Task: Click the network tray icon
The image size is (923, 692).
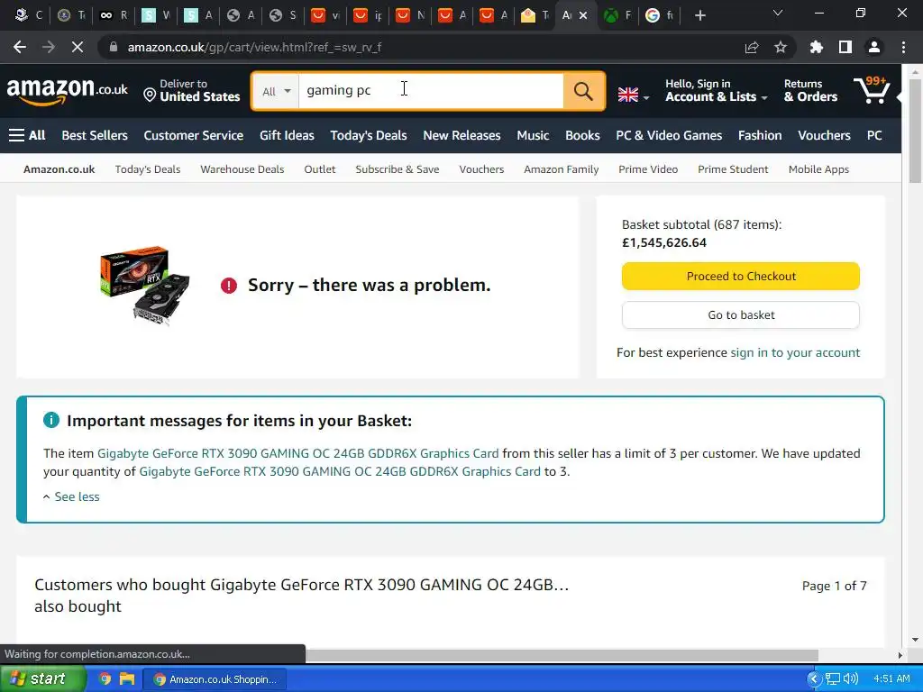Action: [832, 679]
